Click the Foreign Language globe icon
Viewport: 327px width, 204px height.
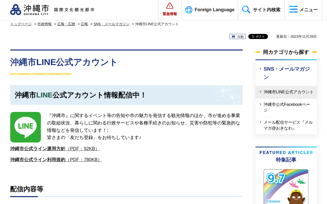point(189,10)
